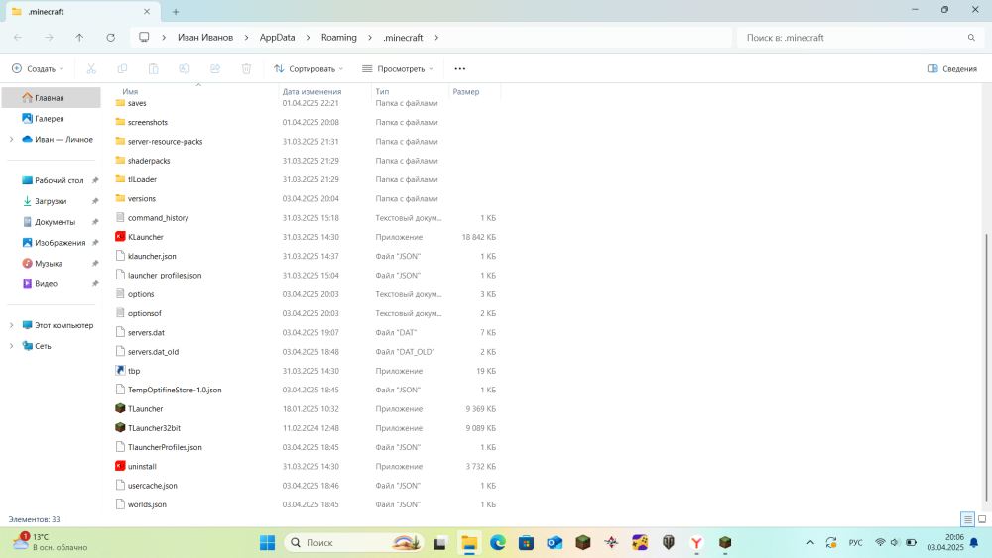Switch to large thumbnails view icon
The height and width of the screenshot is (558, 992).
click(x=982, y=519)
